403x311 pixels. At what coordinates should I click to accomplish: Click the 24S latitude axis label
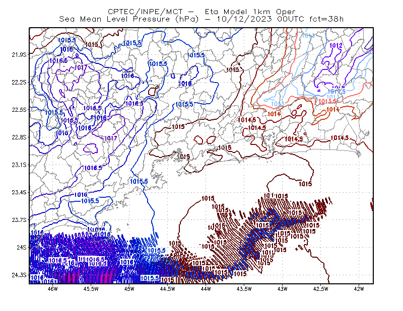click(x=22, y=247)
